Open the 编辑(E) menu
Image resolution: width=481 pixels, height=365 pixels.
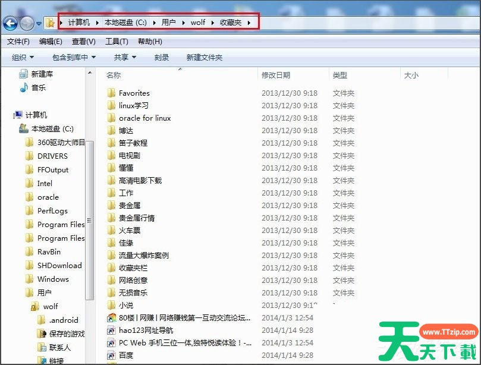click(51, 42)
